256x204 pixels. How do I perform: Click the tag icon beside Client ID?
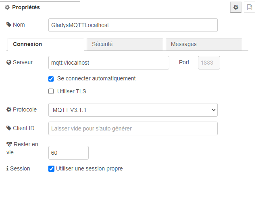pyautogui.click(x=9, y=128)
